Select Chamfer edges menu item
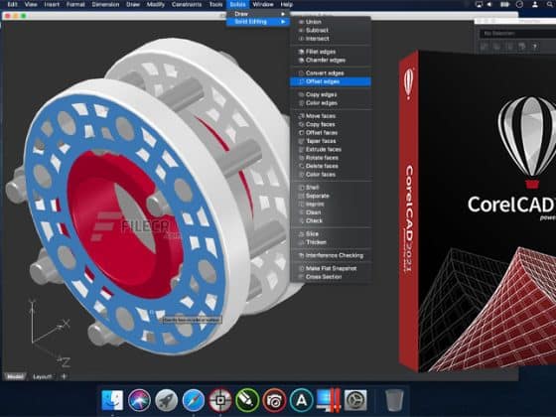Viewport: 556px width, 417px height. pyautogui.click(x=331, y=61)
